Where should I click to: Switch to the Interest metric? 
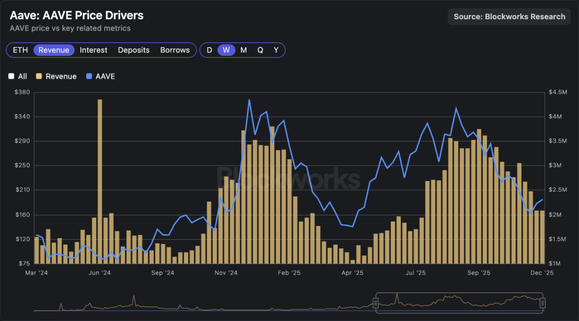coord(93,50)
